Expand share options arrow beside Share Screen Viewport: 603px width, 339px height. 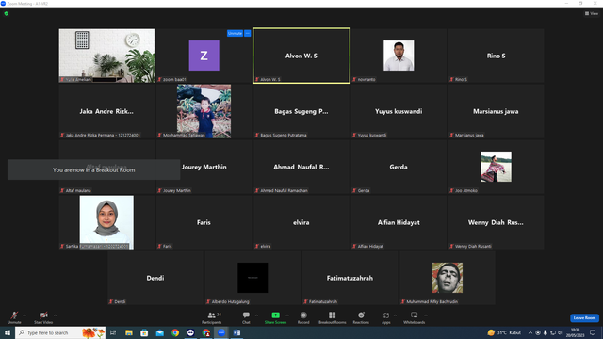point(287,315)
